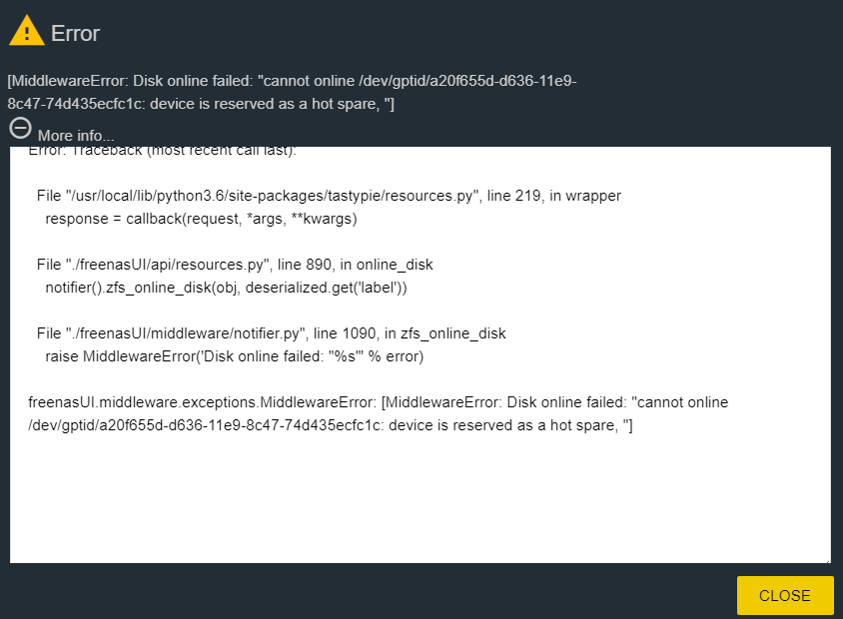The image size is (843, 619).
Task: Click the freenasUI.middleware.exceptions.MiddlewareError line
Action: click(378, 402)
